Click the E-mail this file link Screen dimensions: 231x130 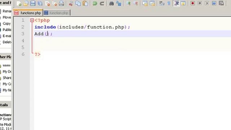point(7,36)
